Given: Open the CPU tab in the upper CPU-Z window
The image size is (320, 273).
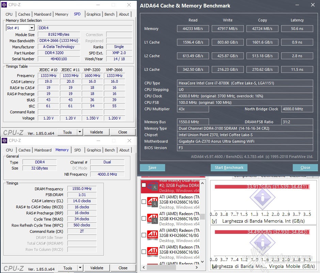Looking at the screenshot, I should click(x=9, y=14).
